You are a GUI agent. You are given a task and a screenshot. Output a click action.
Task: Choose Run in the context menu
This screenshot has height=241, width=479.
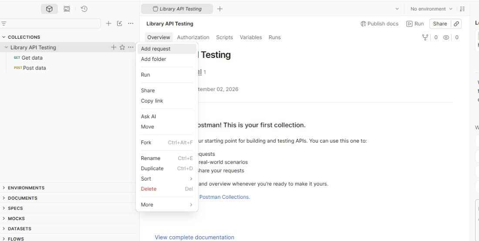167,75
